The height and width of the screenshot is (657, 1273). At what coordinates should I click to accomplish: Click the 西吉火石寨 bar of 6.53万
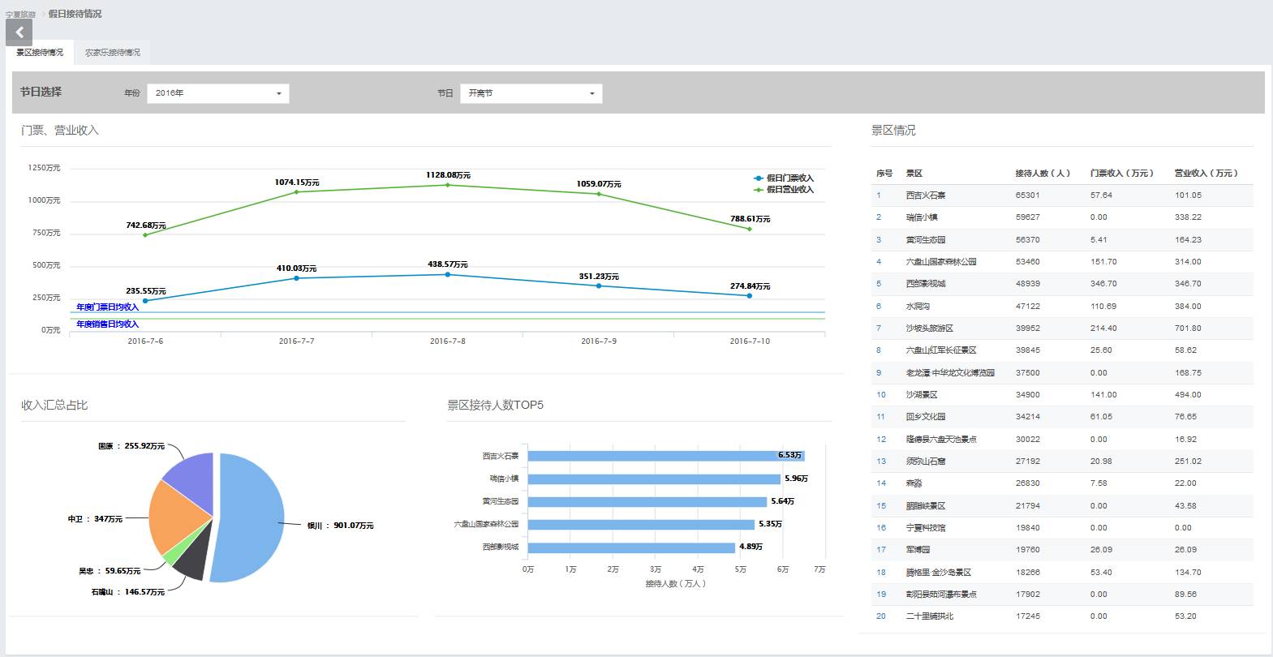coord(666,456)
